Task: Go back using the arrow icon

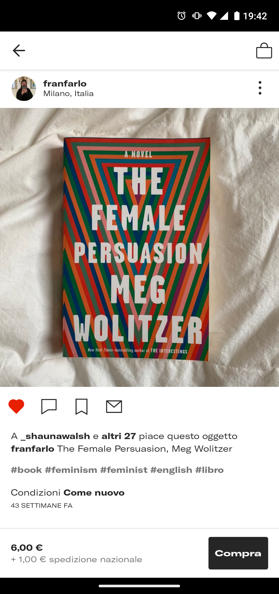Action: tap(19, 50)
